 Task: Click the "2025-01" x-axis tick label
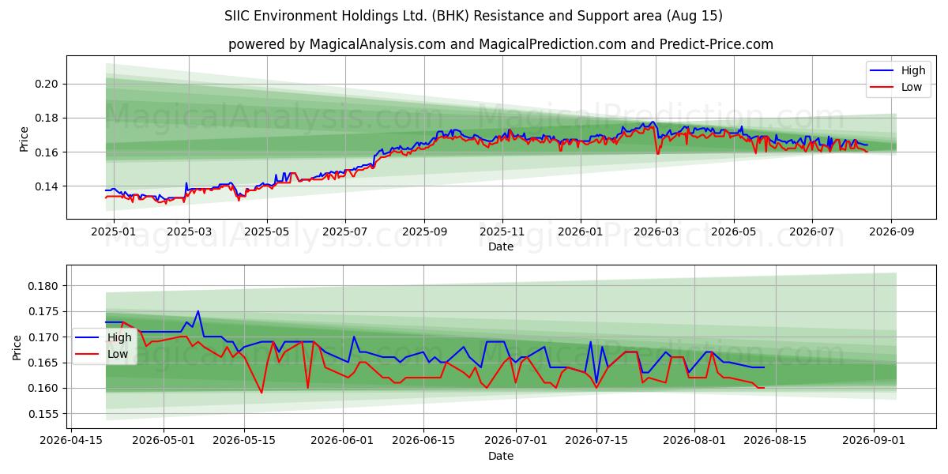pyautogui.click(x=114, y=231)
